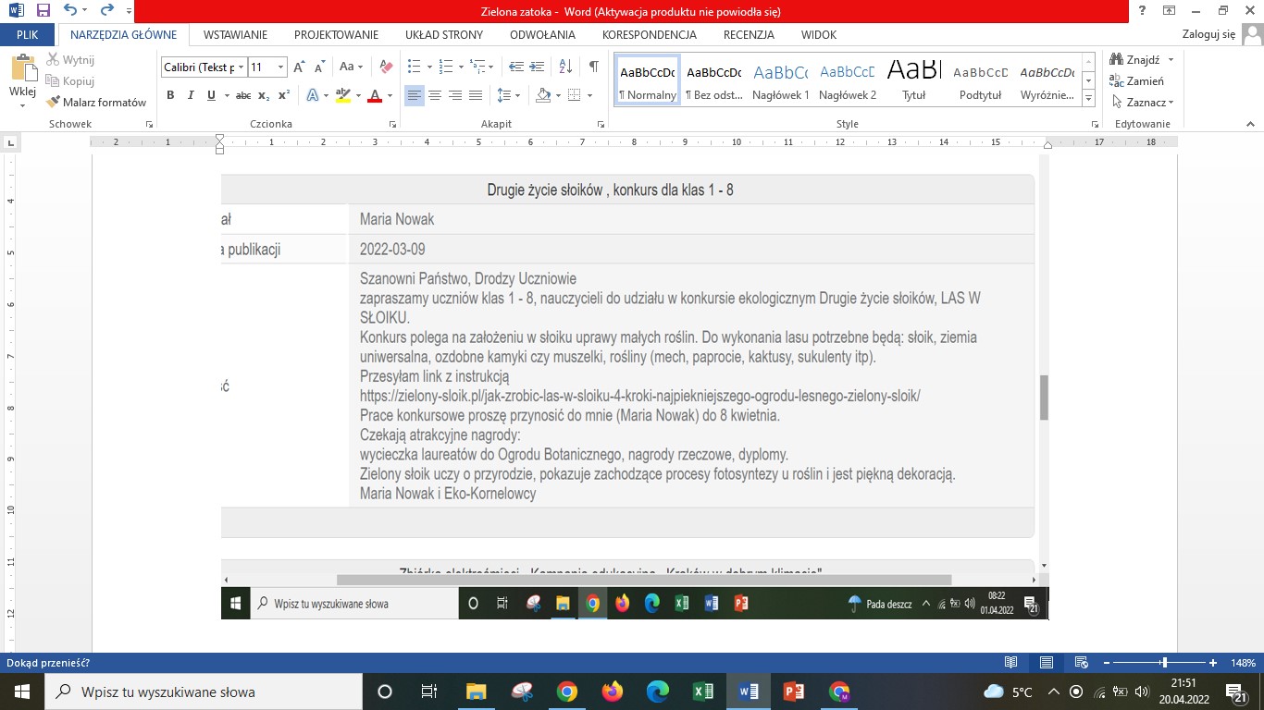Image resolution: width=1264 pixels, height=710 pixels.
Task: Increase font size with the grow font icon
Action: [x=299, y=67]
